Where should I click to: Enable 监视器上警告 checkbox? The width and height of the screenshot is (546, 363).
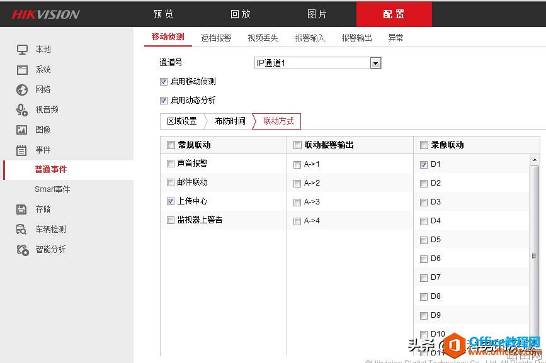(171, 220)
